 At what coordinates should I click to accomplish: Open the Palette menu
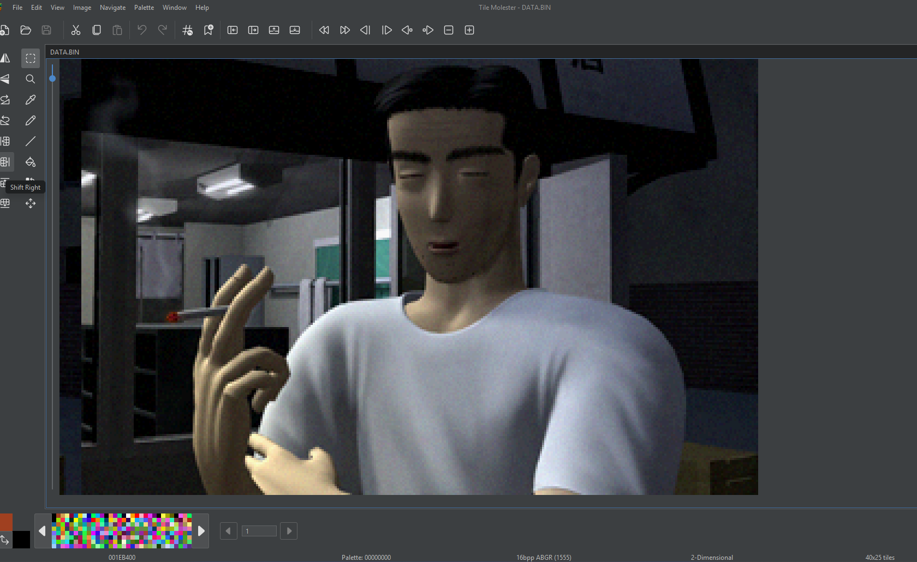[144, 8]
